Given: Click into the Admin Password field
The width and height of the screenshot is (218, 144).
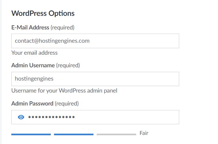Looking at the screenshot, I should (x=95, y=117).
